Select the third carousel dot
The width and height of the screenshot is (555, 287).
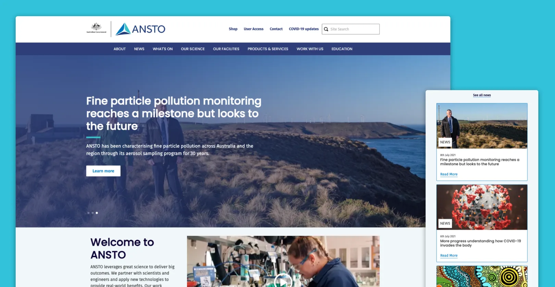pos(97,213)
